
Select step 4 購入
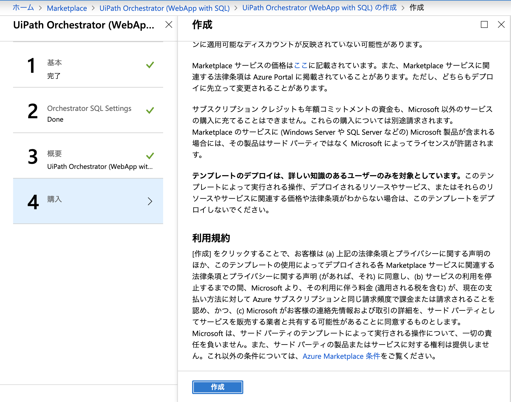coord(88,201)
